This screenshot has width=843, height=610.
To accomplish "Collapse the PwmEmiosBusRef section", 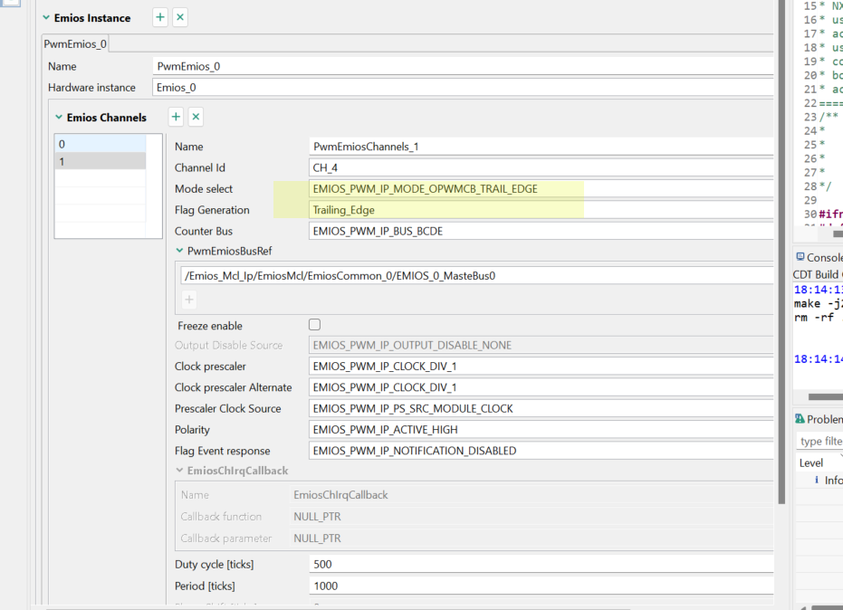I will pyautogui.click(x=178, y=251).
